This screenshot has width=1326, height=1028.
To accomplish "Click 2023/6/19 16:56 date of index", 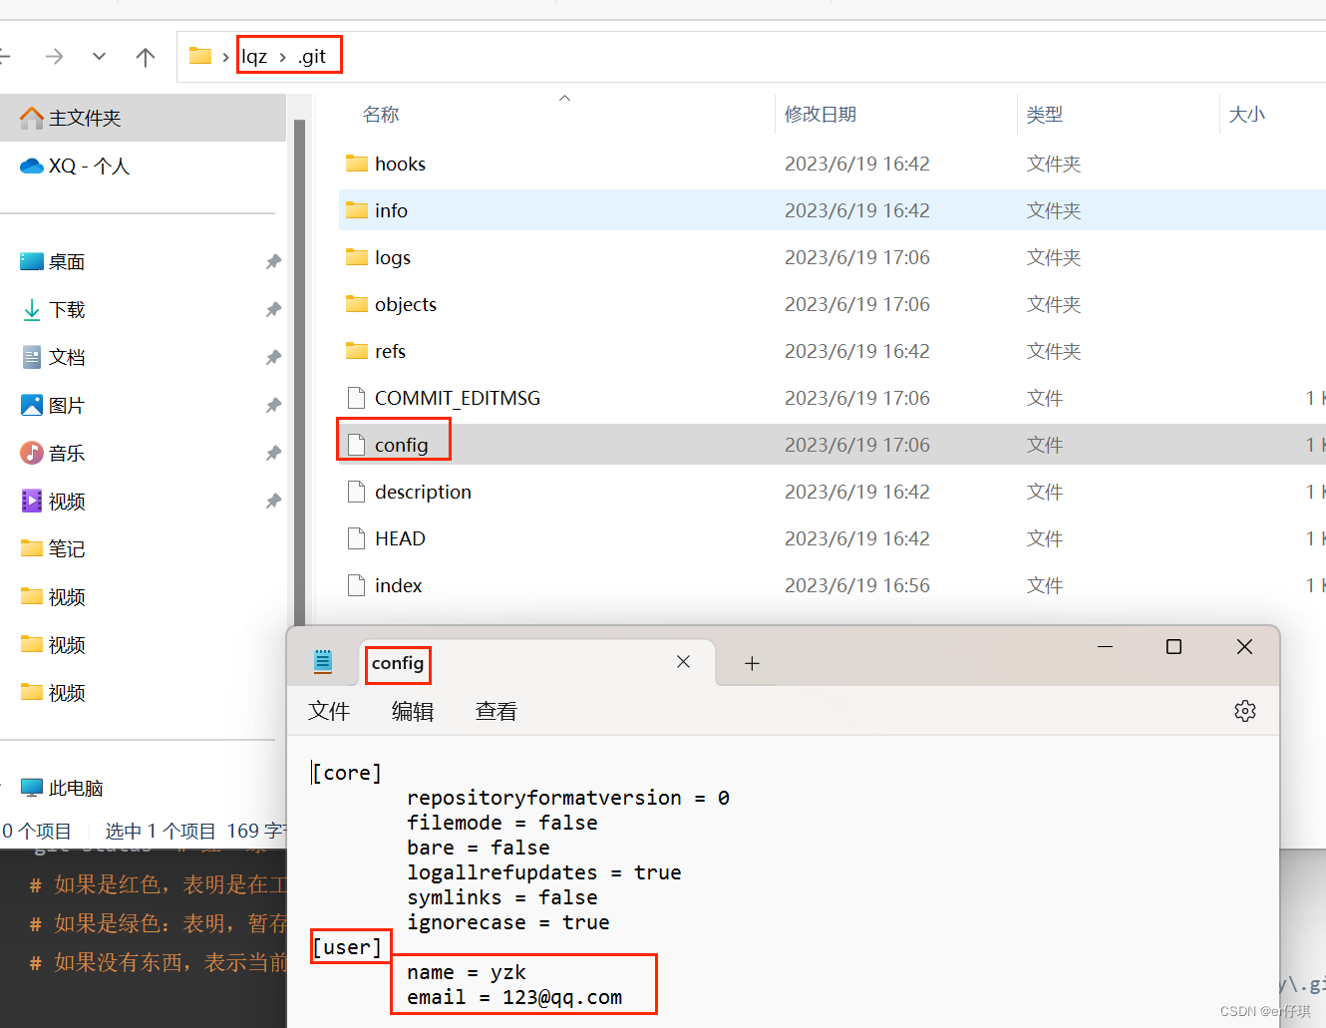I will tap(857, 585).
